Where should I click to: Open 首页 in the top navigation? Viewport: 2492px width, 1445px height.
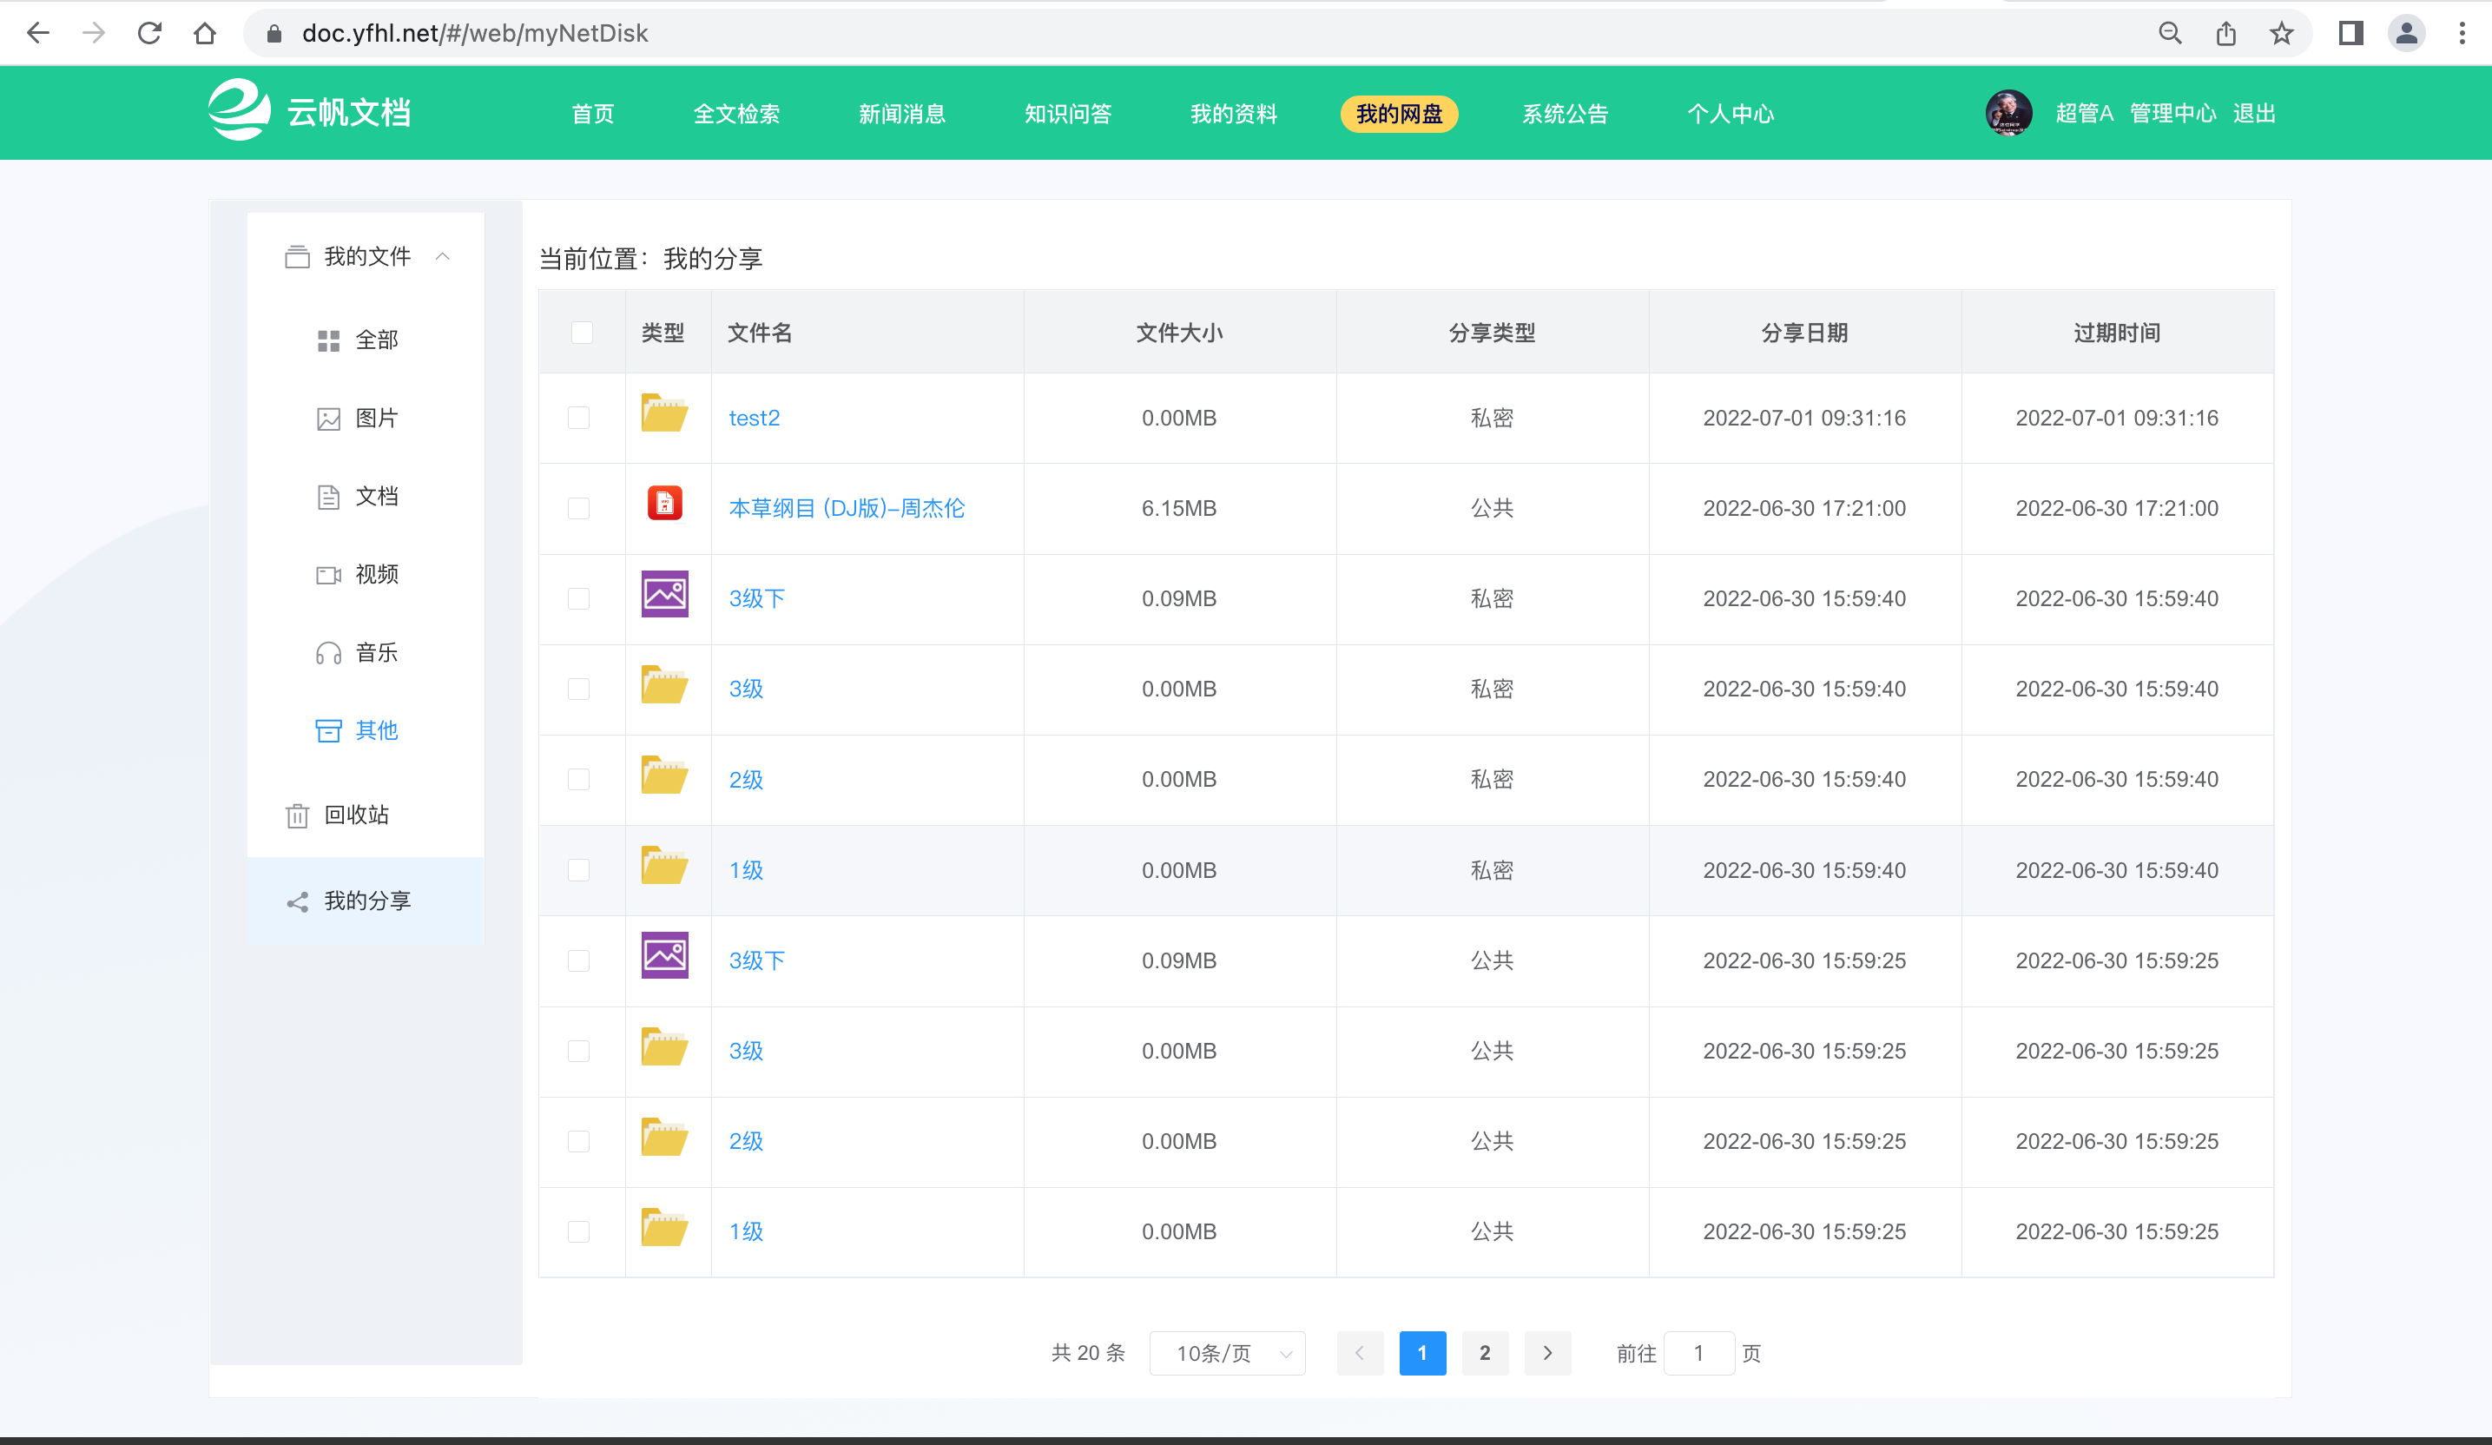(x=593, y=114)
